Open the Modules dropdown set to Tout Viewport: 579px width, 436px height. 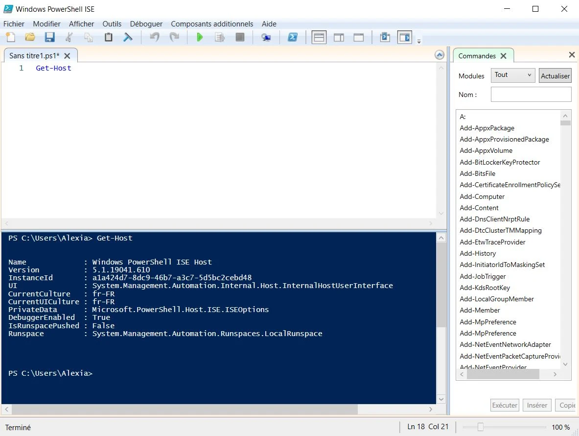click(512, 75)
